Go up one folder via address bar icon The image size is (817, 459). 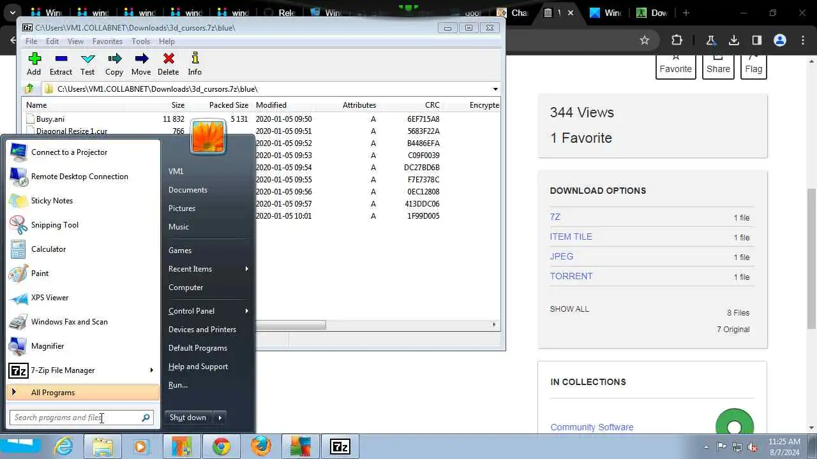tap(29, 89)
